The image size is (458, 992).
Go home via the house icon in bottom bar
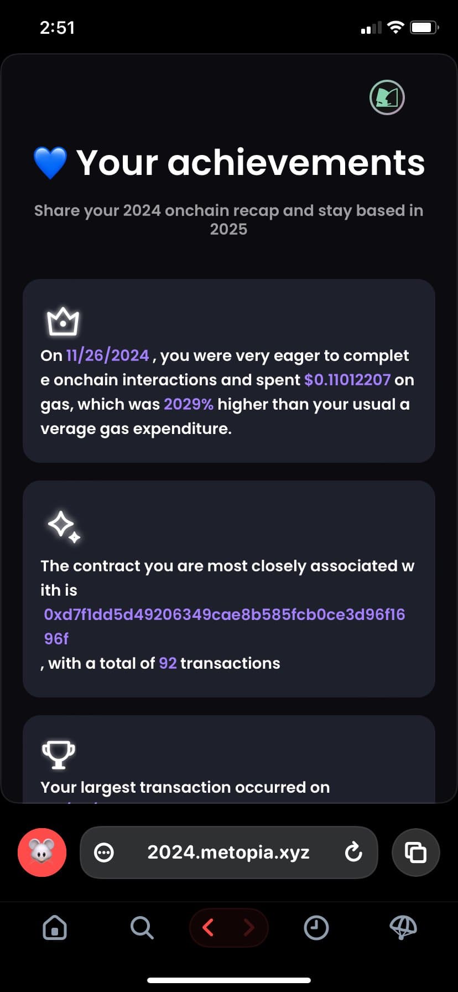(55, 928)
